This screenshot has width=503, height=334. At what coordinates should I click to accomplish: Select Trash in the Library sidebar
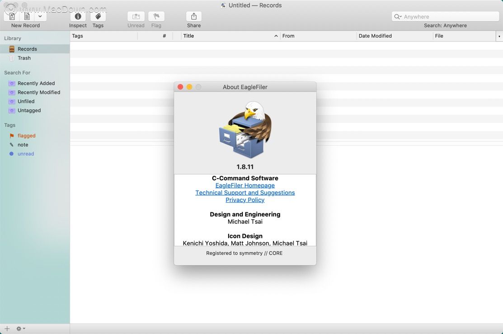(x=35, y=58)
